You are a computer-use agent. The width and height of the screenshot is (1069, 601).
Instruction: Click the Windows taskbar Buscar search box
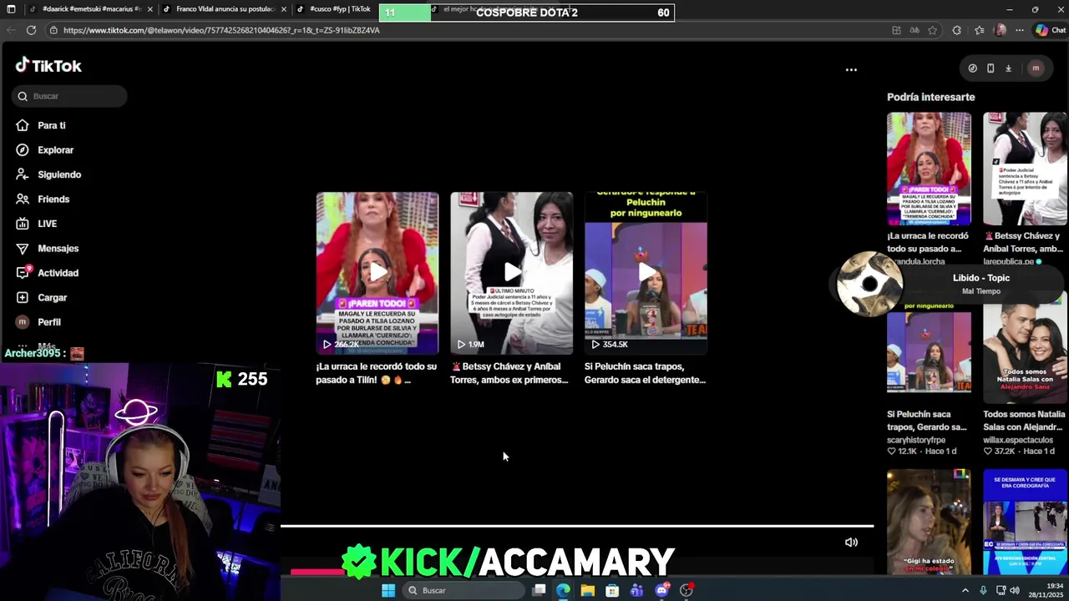pos(464,590)
